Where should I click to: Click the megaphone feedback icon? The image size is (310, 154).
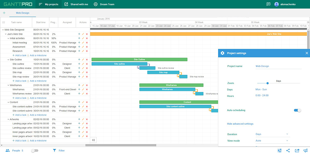(306, 151)
